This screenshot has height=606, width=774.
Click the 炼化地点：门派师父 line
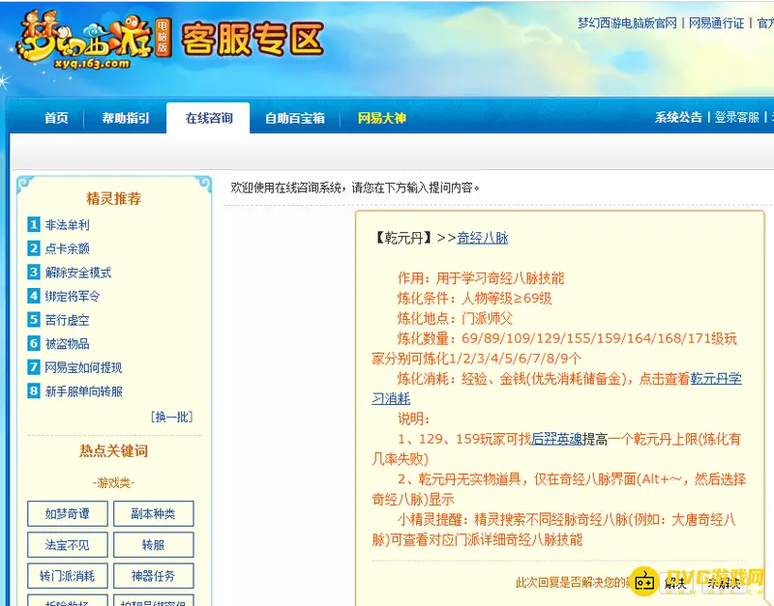(x=455, y=319)
